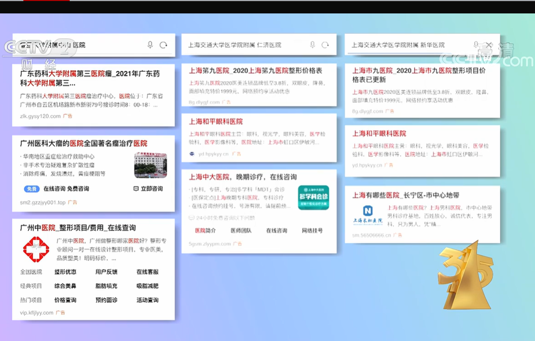The image size is (535, 341).
Task: Click the zlk.gysy120.com URL
Action: pos(40,116)
